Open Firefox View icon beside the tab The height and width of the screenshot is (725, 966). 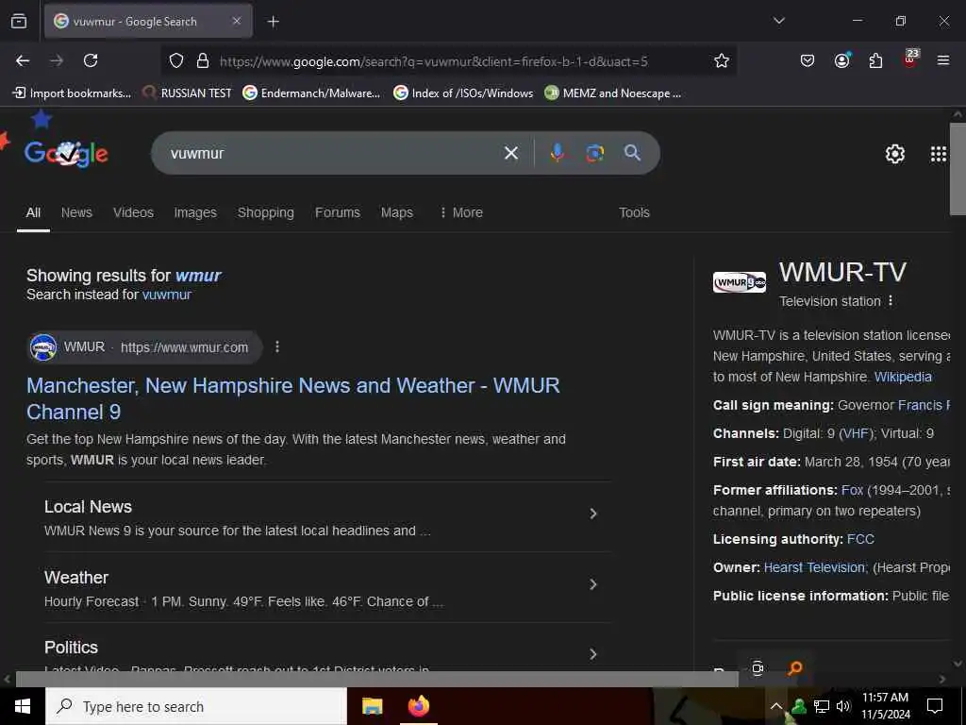19,21
